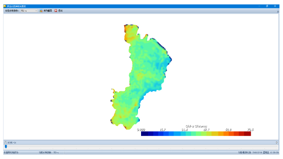This screenshot has width=283, height=159.
Task: Expand the toolbar overflow arrow at the toolbar's right end
Action: (278, 11)
